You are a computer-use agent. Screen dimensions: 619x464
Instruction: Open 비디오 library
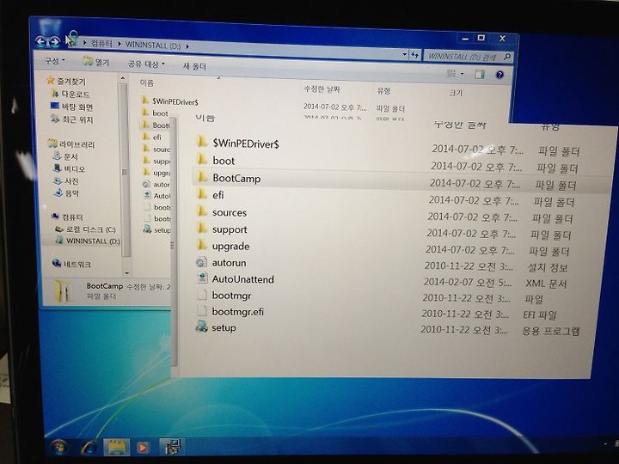69,169
